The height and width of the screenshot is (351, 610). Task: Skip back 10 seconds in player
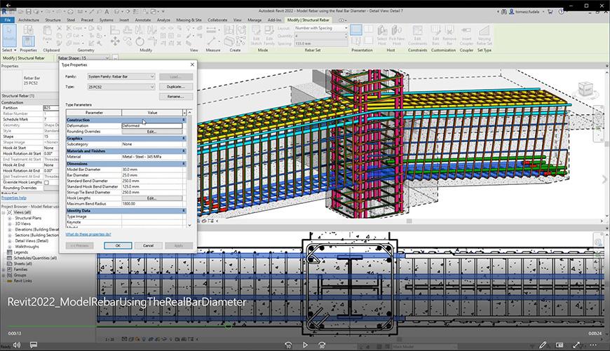click(288, 345)
